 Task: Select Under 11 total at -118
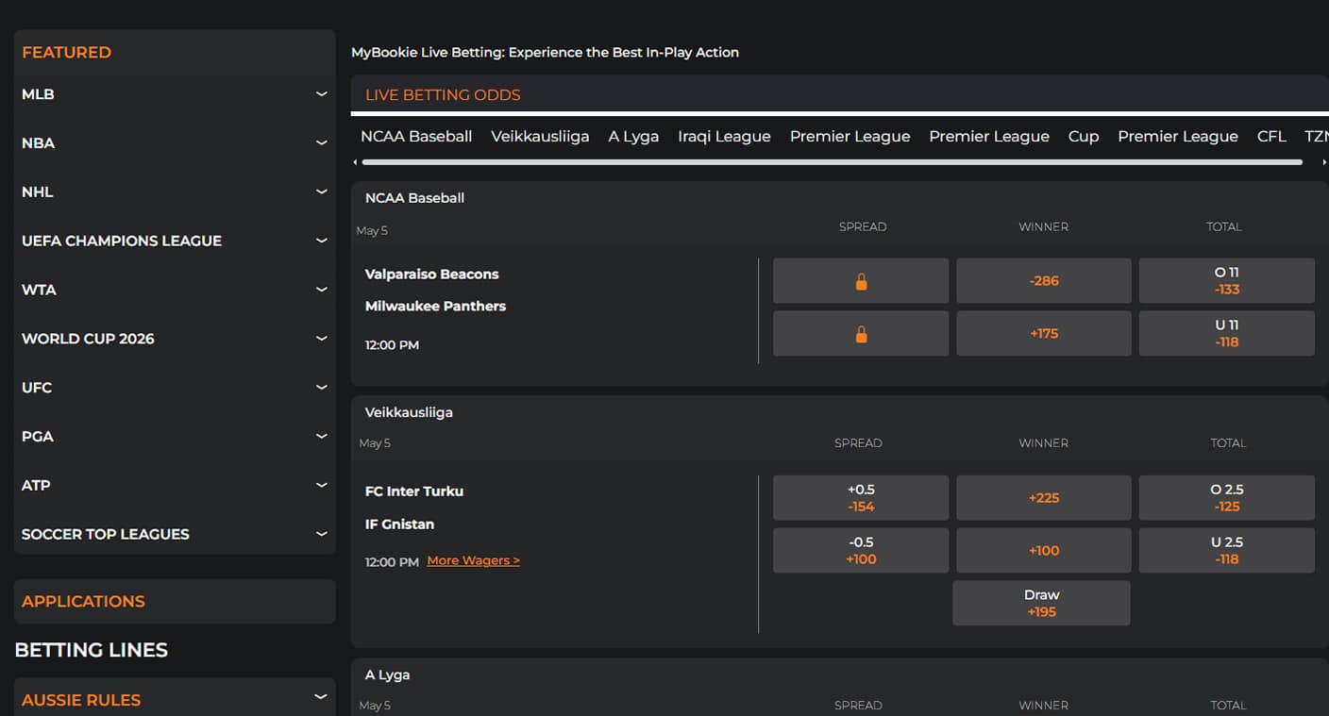click(1227, 334)
